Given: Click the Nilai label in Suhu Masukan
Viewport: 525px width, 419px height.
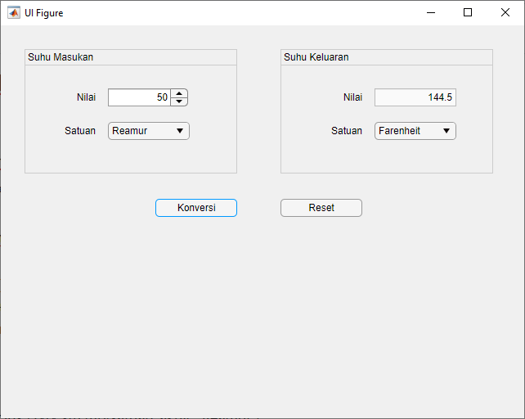Looking at the screenshot, I should [86, 97].
